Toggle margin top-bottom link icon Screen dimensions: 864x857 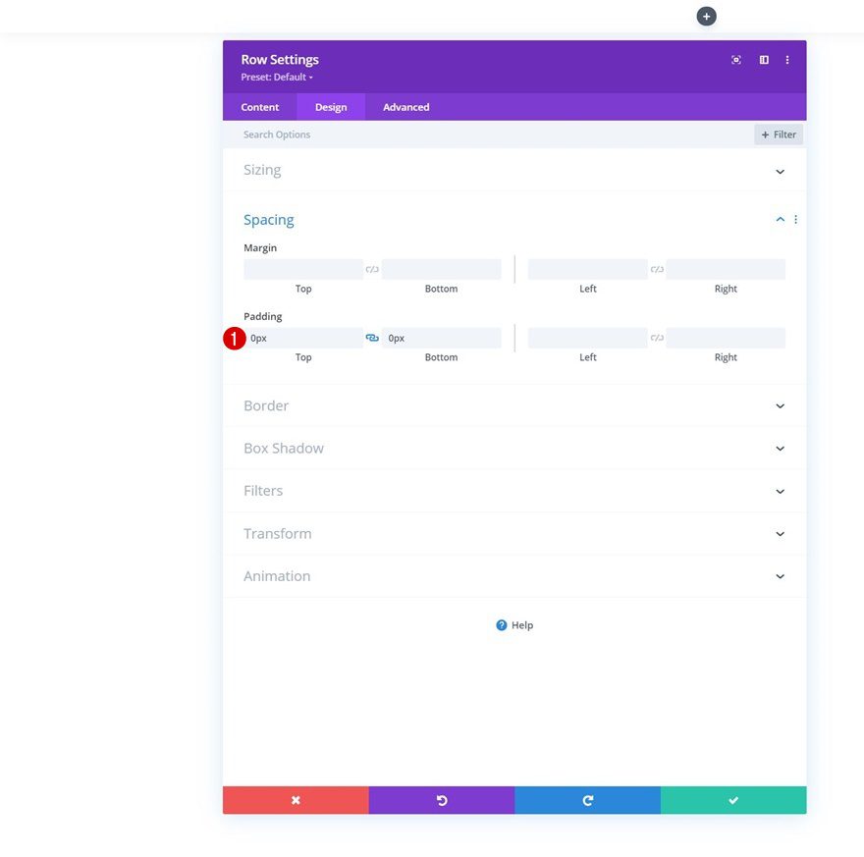pyautogui.click(x=372, y=269)
